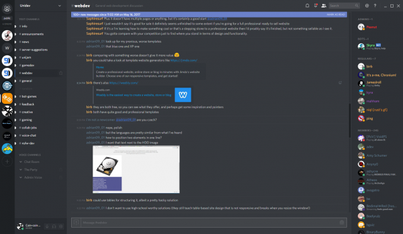Open user settings gear icon
The width and height of the screenshot is (403, 234).
tap(61, 226)
